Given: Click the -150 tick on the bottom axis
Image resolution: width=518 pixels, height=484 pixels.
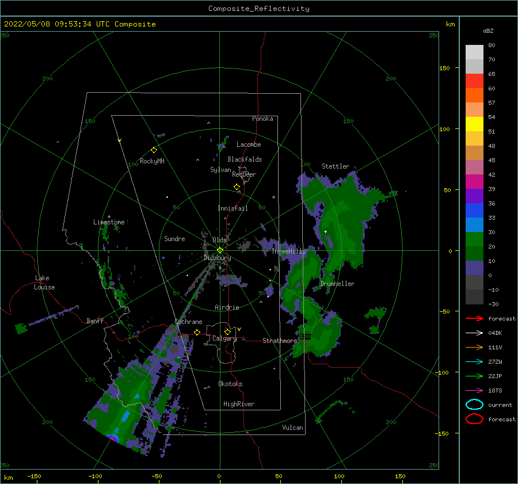Looking at the screenshot, I should click(34, 476).
